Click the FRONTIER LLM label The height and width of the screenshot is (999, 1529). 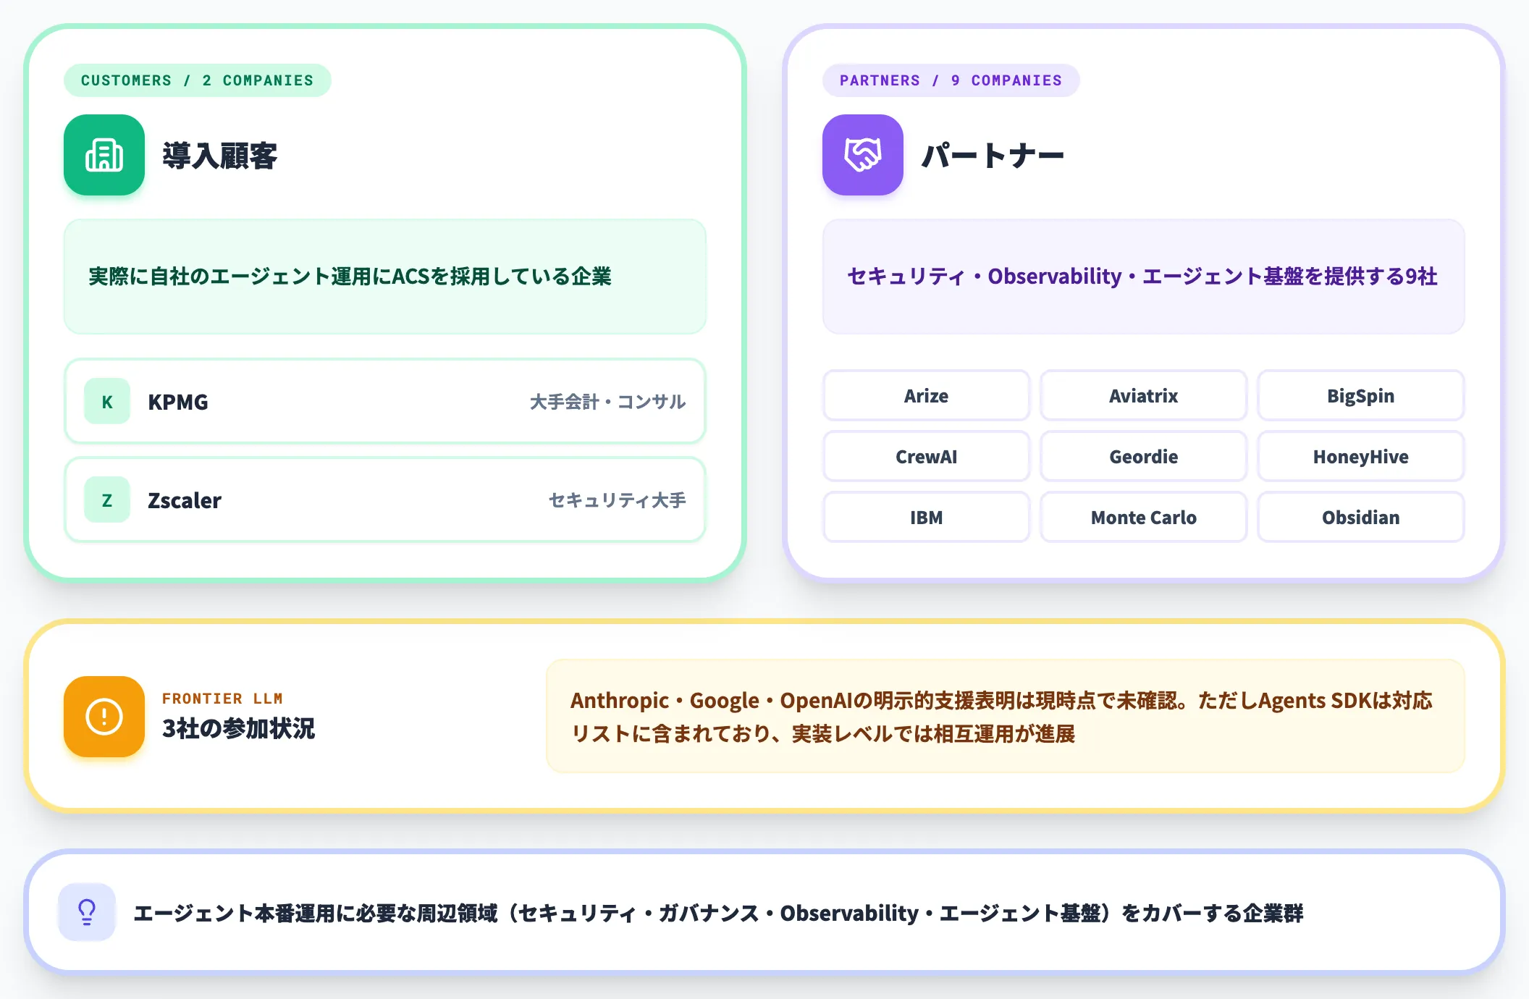tap(222, 699)
